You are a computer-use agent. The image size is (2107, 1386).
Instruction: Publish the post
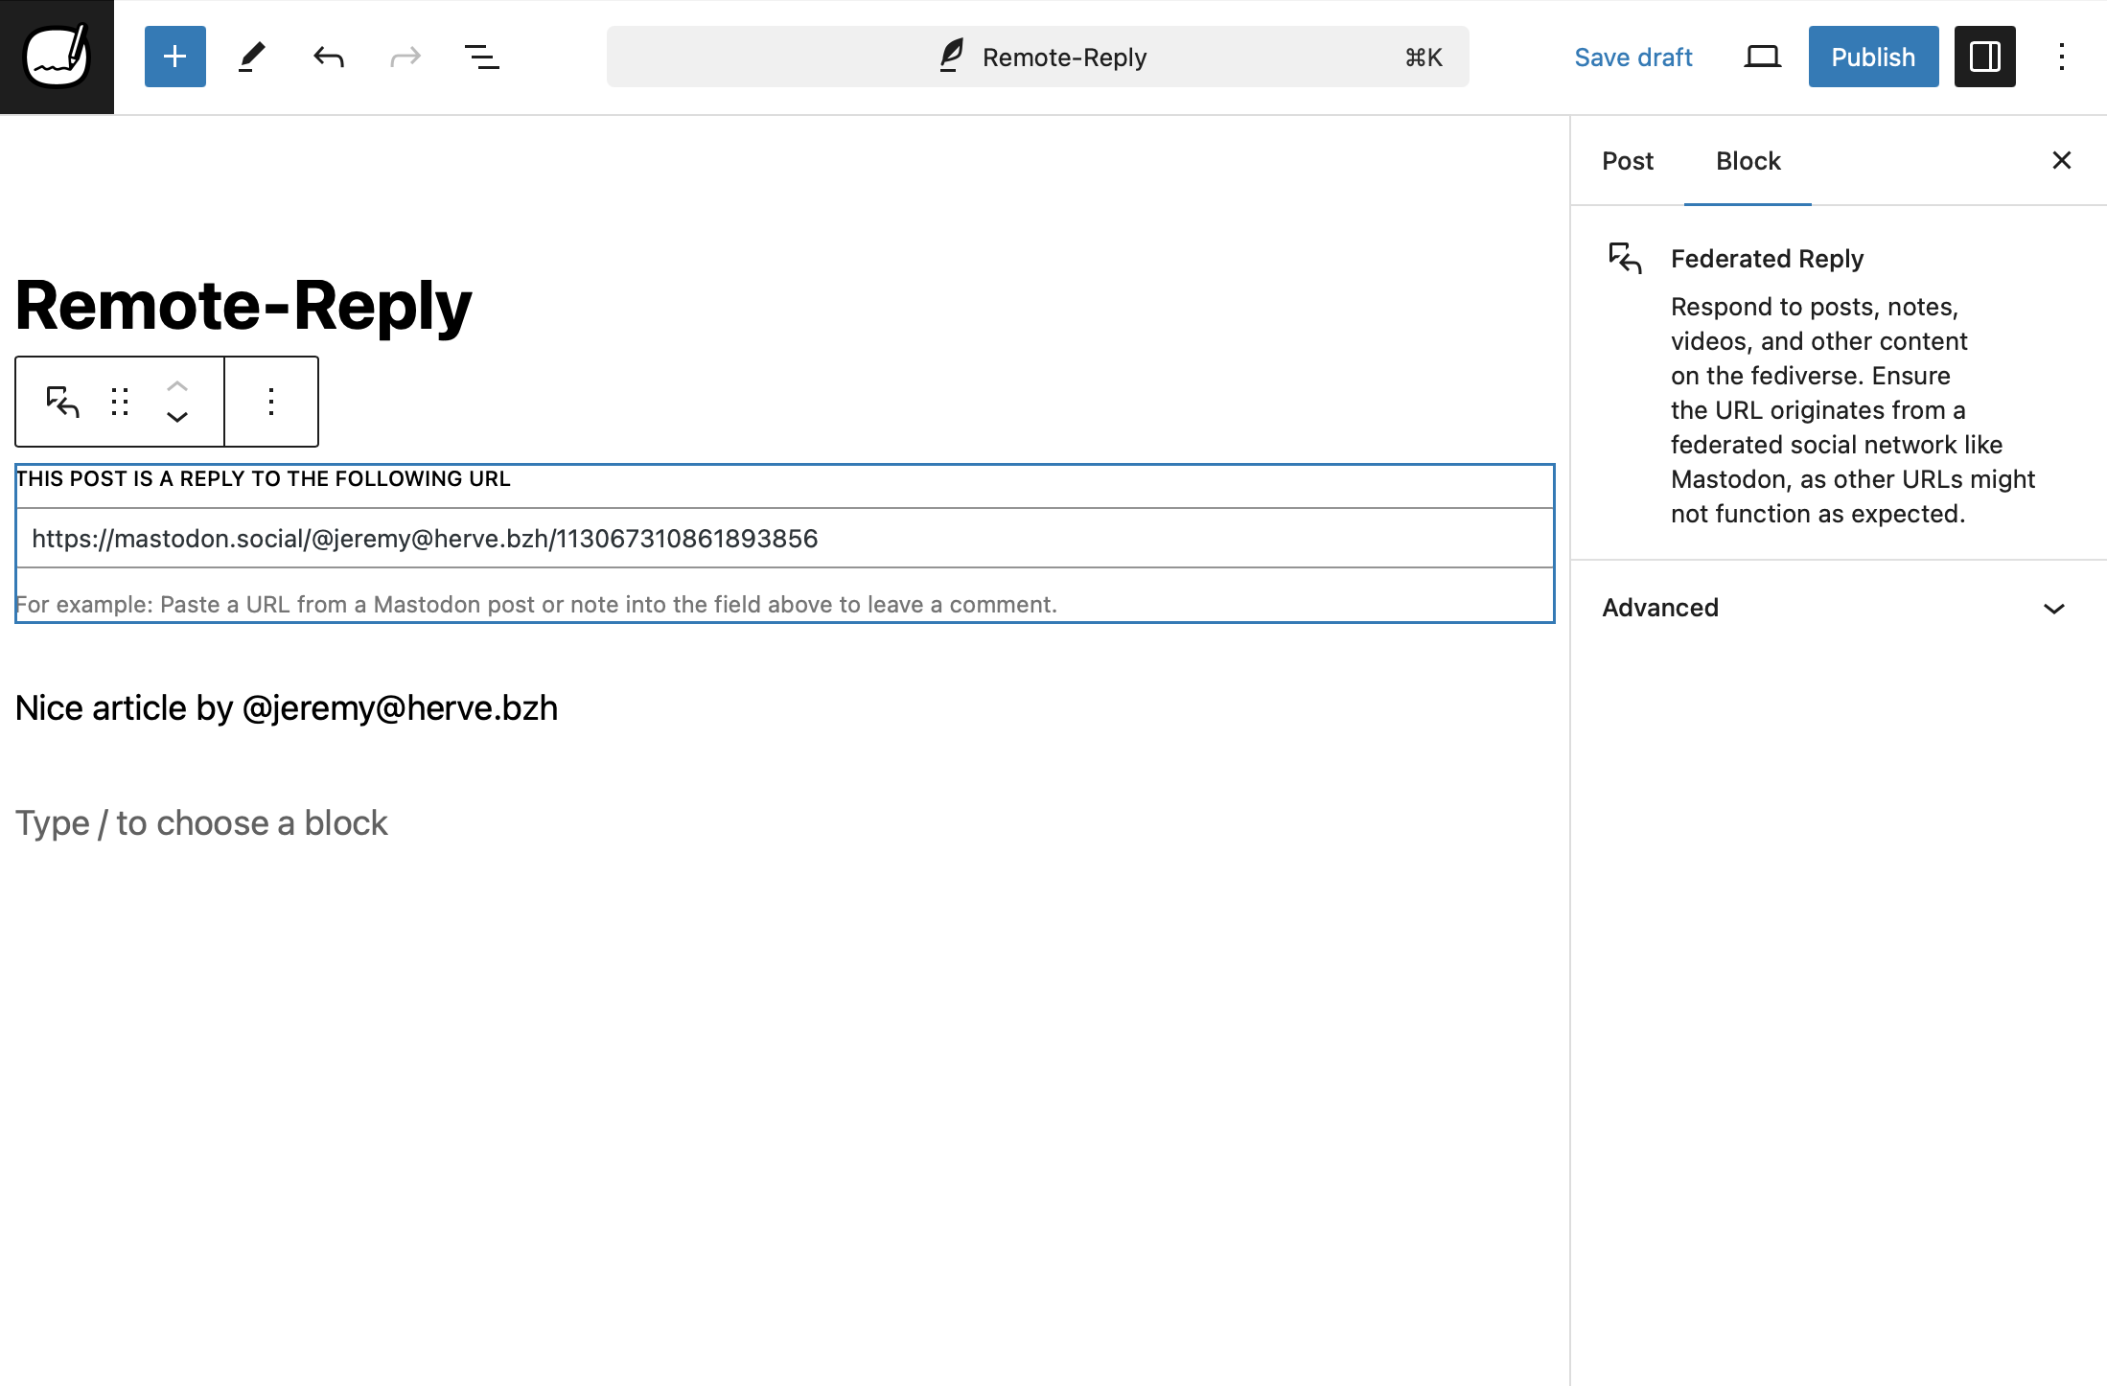tap(1873, 57)
